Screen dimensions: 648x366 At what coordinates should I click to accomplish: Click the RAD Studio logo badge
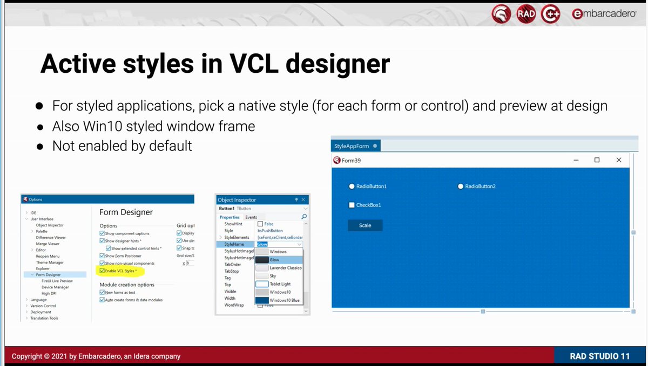[x=526, y=14]
